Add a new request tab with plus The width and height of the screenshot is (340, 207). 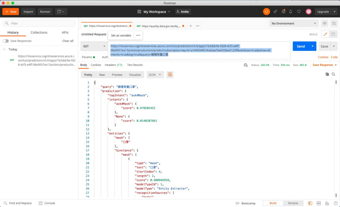click(191, 26)
